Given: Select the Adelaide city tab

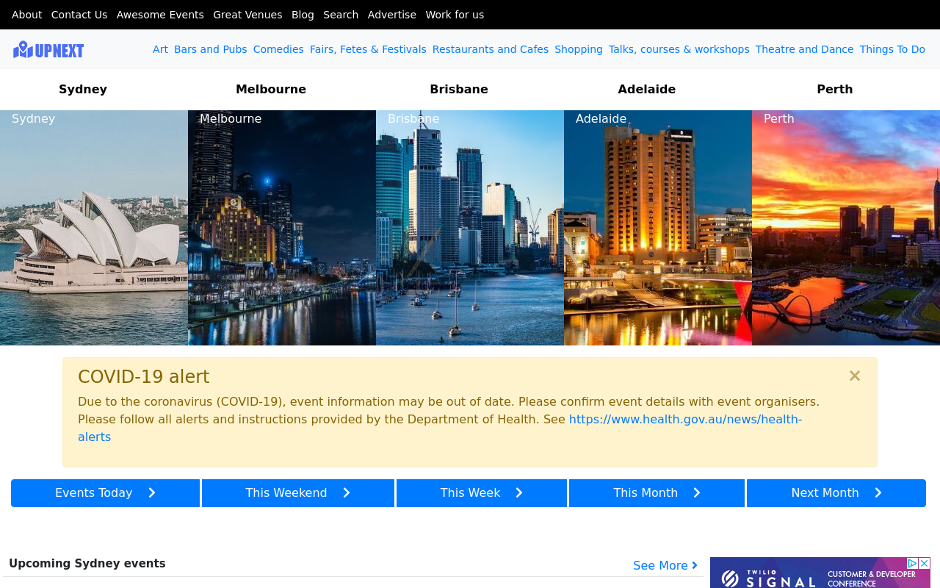Looking at the screenshot, I should (x=647, y=90).
